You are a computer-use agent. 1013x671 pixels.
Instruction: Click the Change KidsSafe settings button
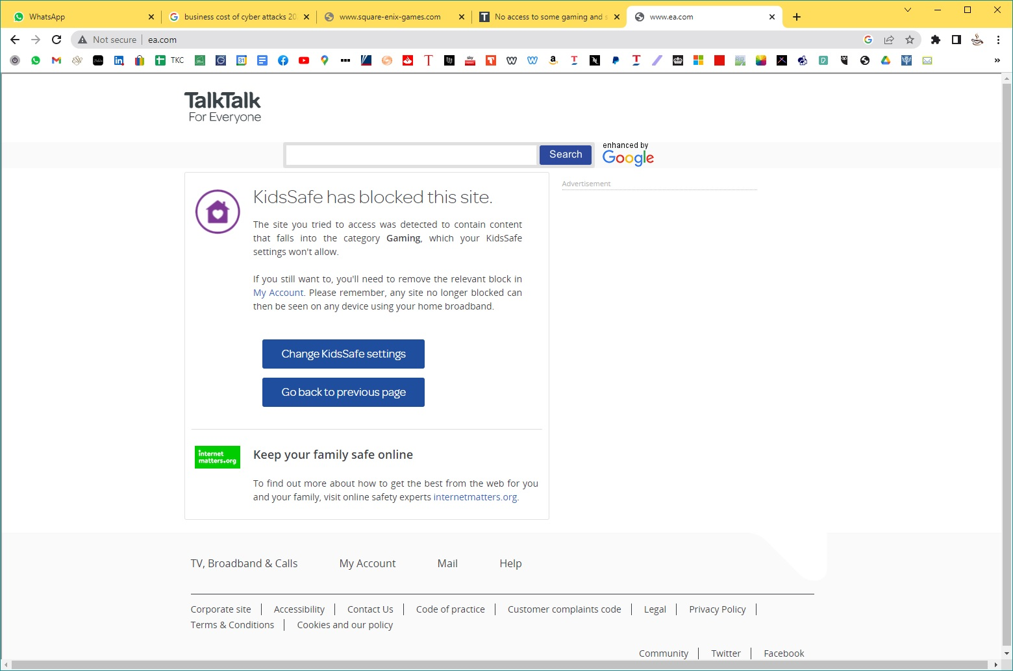pyautogui.click(x=343, y=354)
